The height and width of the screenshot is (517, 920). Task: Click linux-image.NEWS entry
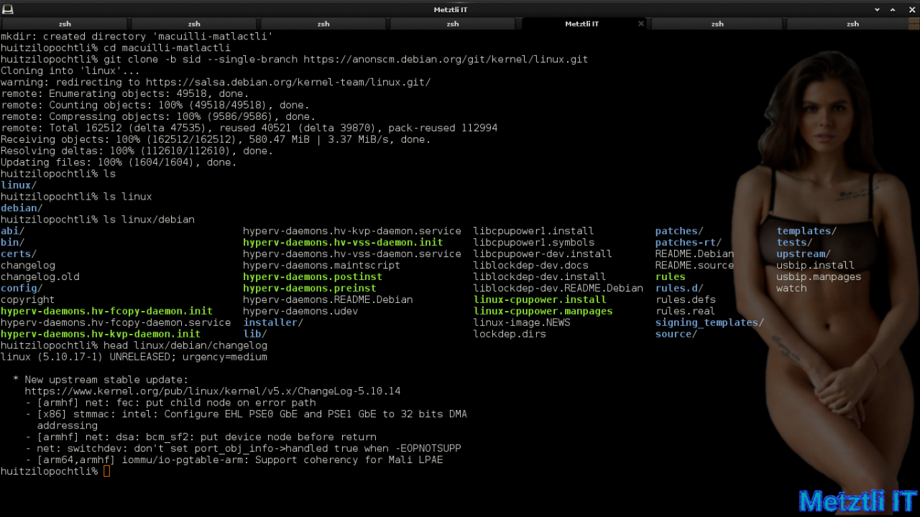[x=522, y=322]
